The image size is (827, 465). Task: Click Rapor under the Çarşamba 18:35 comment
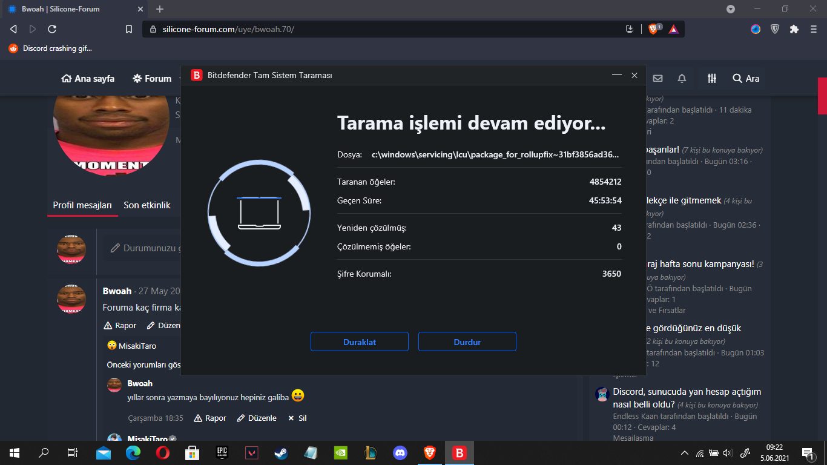coord(210,418)
